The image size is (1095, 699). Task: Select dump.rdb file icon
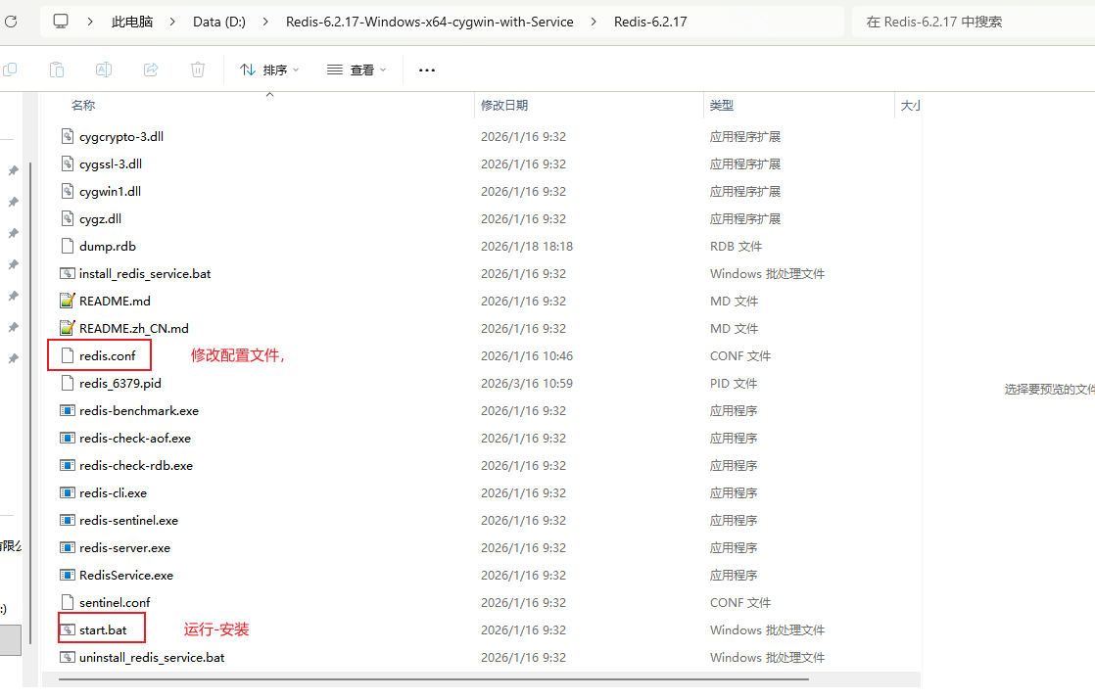[x=67, y=246]
